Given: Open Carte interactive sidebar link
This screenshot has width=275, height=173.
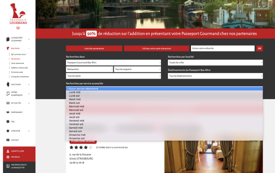Looking at the screenshot, I should click(x=17, y=63).
